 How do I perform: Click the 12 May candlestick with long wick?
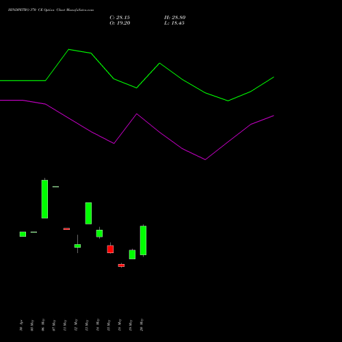[77, 246]
